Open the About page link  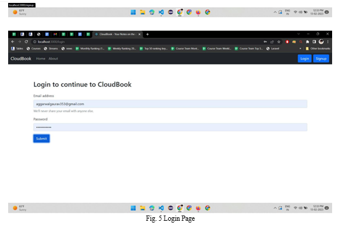click(54, 58)
